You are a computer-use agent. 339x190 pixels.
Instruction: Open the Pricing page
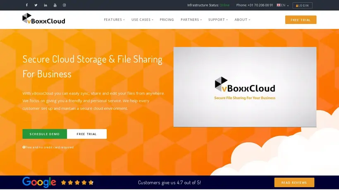167,20
